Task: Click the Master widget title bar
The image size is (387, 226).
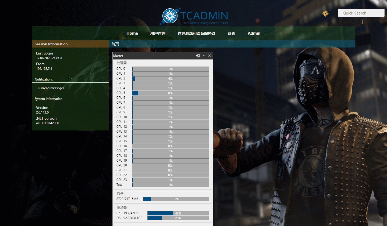Action: (x=153, y=56)
